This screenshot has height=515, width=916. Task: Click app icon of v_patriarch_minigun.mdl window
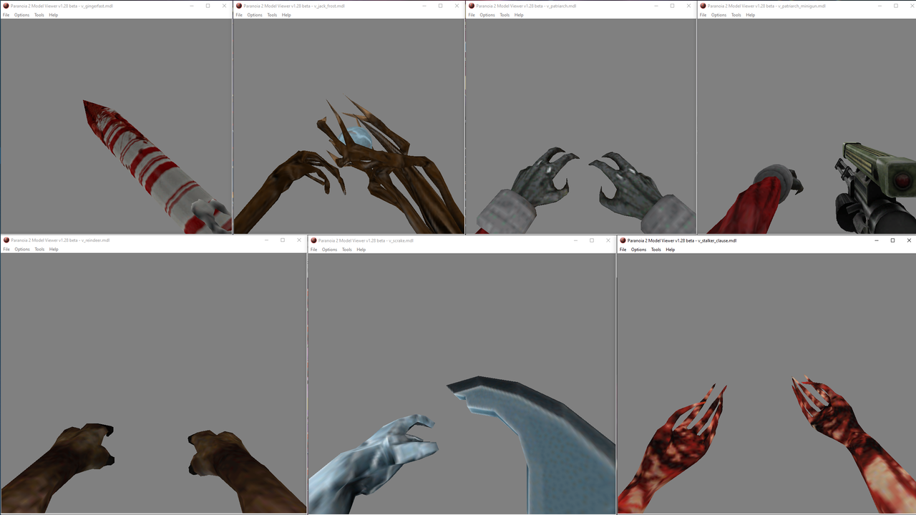703,6
